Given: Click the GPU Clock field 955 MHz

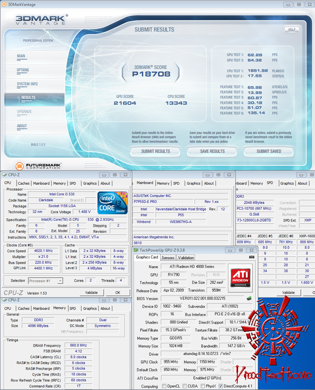Looking at the screenshot, I should click(171, 362).
